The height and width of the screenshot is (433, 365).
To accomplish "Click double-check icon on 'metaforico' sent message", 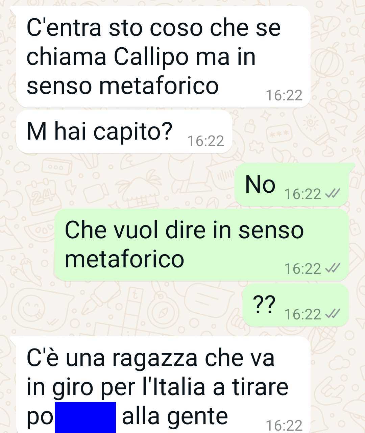I will tap(332, 269).
